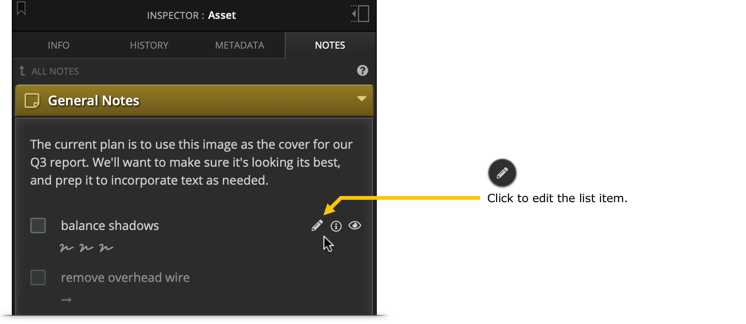Click the arrow icon under remove overhead wire
This screenshot has height=324, width=746.
tap(66, 300)
